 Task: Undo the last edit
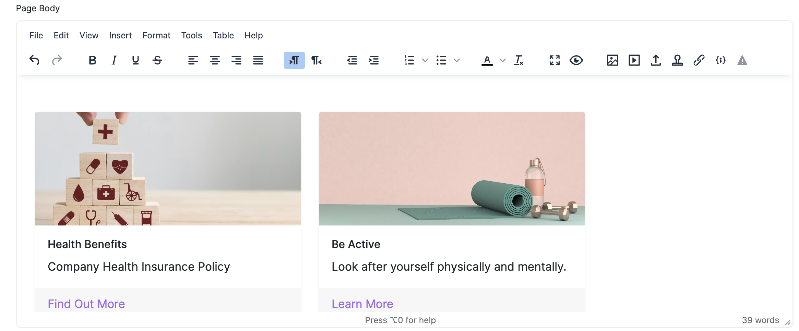[34, 60]
